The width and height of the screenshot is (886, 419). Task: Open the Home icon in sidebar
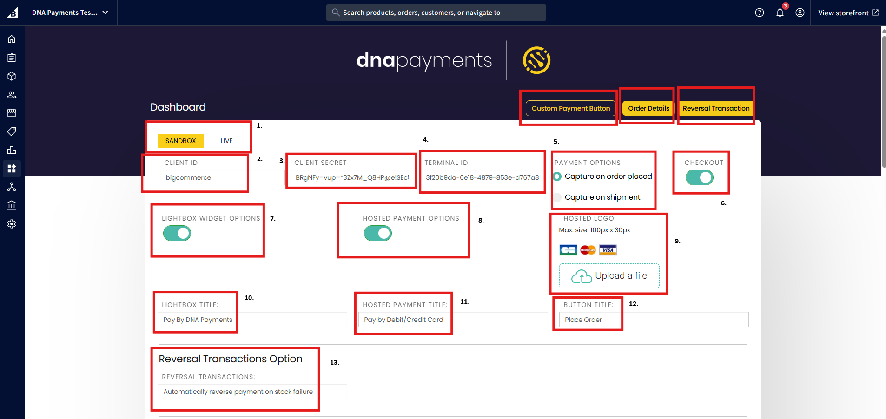[x=12, y=39]
